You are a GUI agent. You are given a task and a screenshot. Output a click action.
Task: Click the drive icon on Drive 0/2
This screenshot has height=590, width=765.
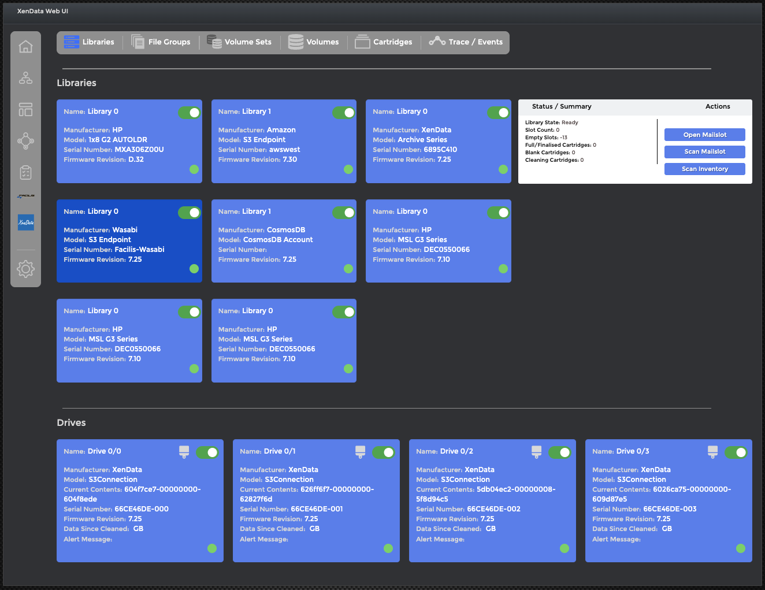click(x=537, y=452)
